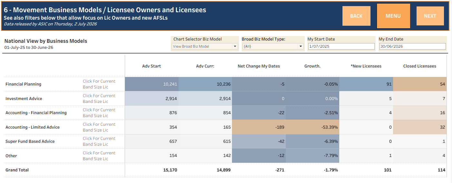Click the 154 Adv Start cell
452x183 pixels.
[x=152, y=156]
